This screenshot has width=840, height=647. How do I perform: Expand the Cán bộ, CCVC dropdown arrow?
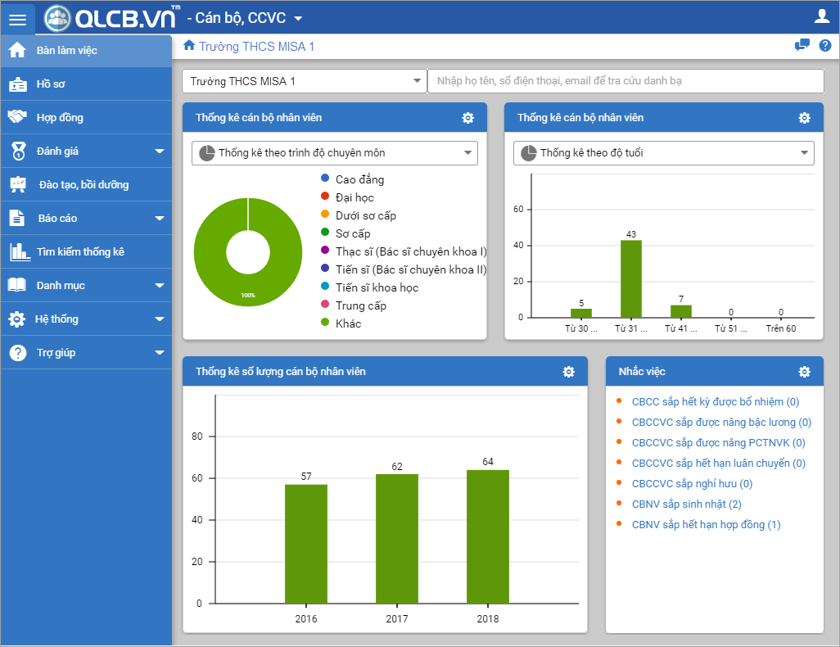tap(298, 18)
